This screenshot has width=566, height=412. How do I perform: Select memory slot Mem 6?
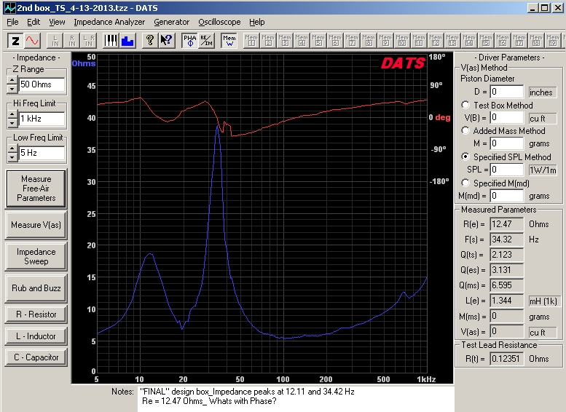click(x=335, y=41)
